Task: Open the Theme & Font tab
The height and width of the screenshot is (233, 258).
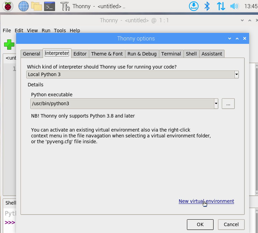Action: pyautogui.click(x=107, y=54)
